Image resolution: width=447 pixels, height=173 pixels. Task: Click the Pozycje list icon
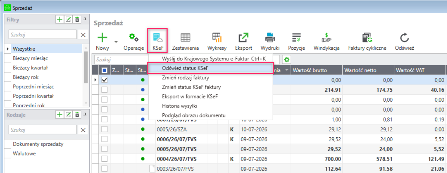[296, 37]
